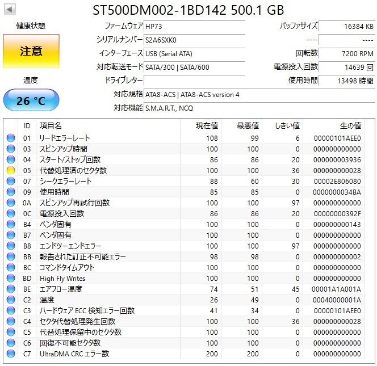Click the 健康状態 label

pos(31,26)
